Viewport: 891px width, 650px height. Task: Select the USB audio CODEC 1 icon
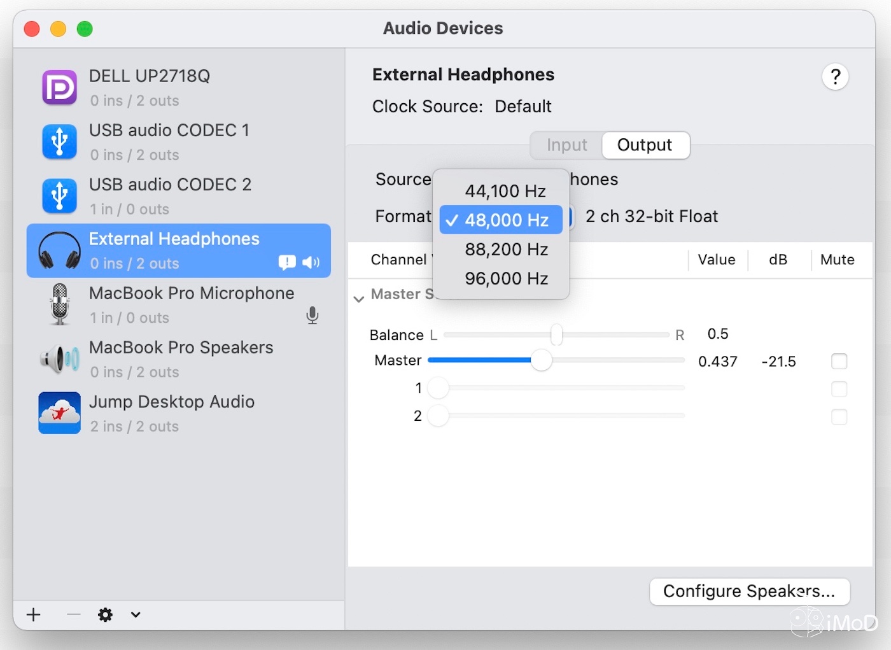pos(59,142)
